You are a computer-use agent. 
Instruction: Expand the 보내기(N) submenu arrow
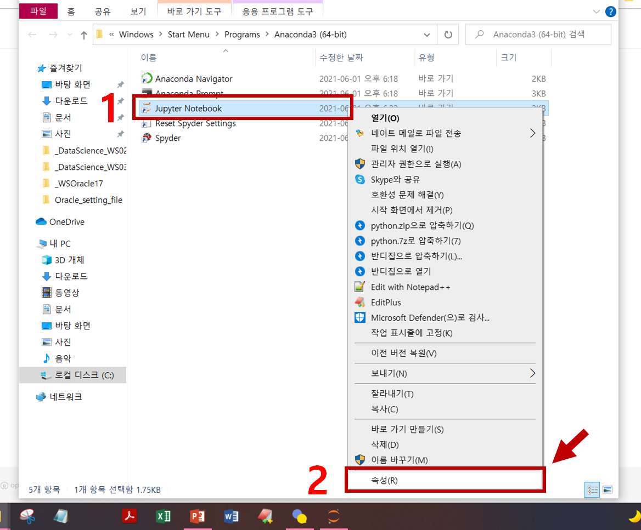[532, 373]
